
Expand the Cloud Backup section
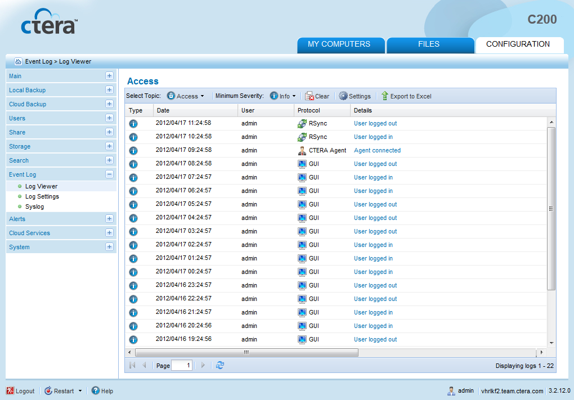click(109, 104)
